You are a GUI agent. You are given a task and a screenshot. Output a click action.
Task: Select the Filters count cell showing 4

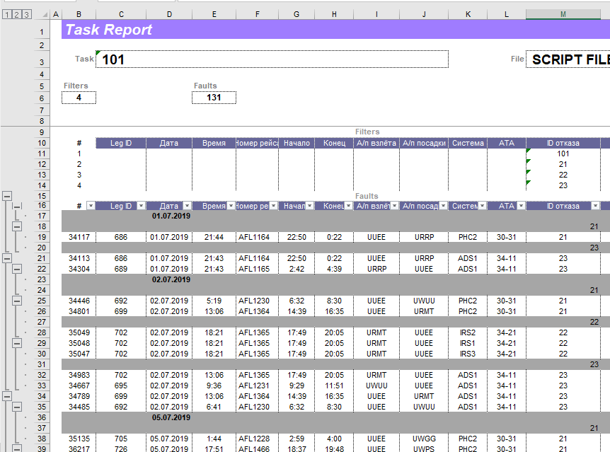tap(78, 97)
